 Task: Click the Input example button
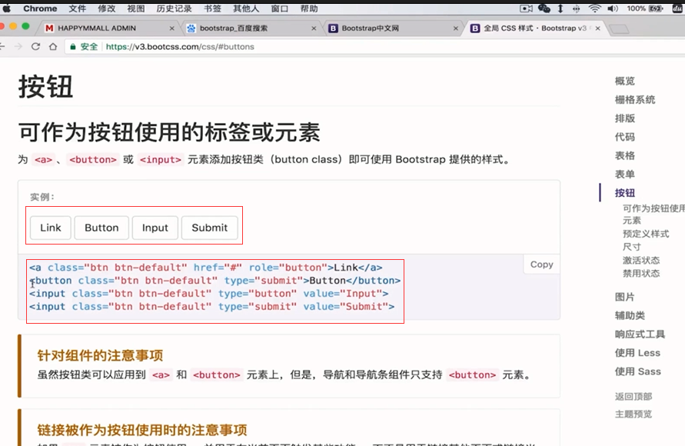(x=155, y=228)
